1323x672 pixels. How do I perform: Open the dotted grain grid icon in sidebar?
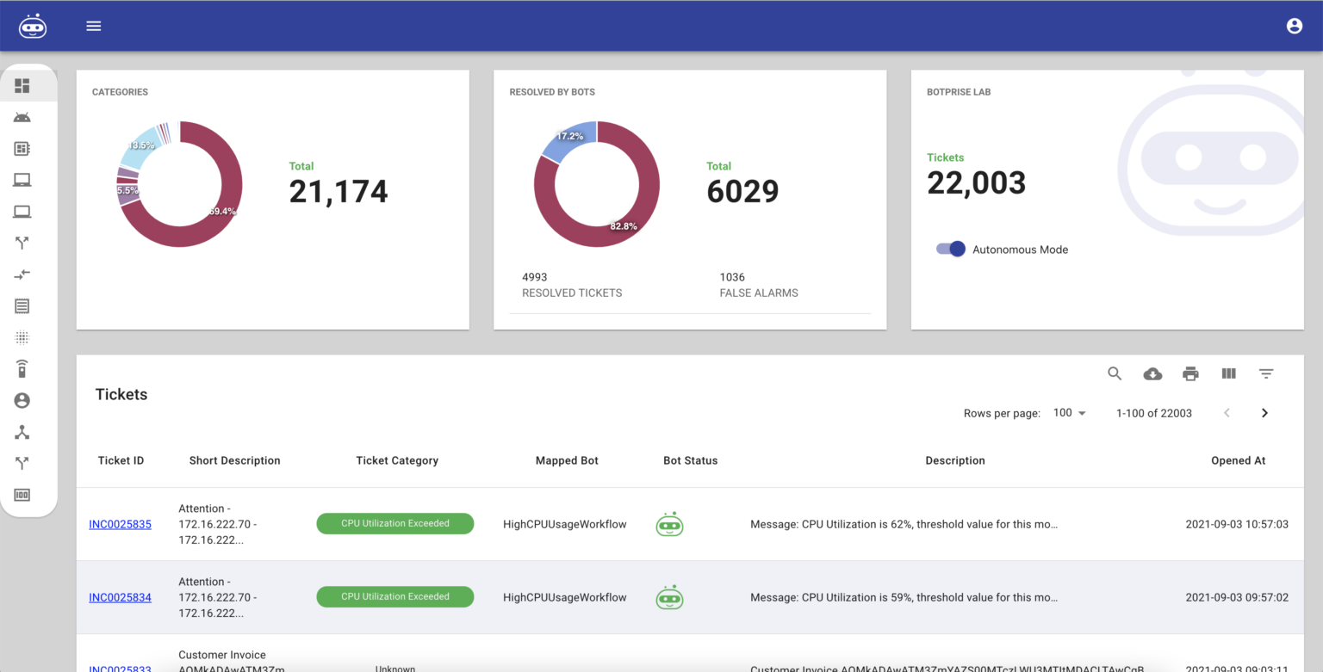click(22, 337)
